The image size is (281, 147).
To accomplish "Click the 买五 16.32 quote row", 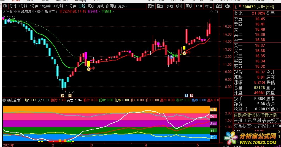I will (257, 66).
